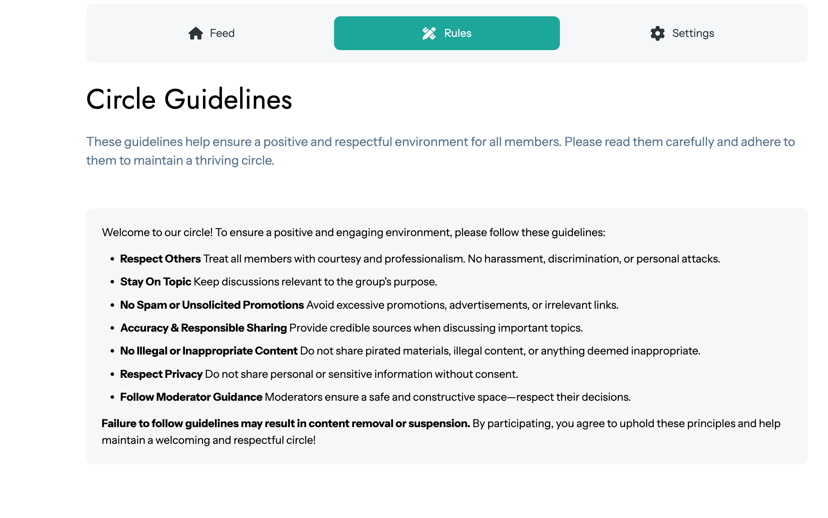Viewport: 828px width, 518px height.
Task: Select the Respect Others bullet point
Action: pos(420,258)
